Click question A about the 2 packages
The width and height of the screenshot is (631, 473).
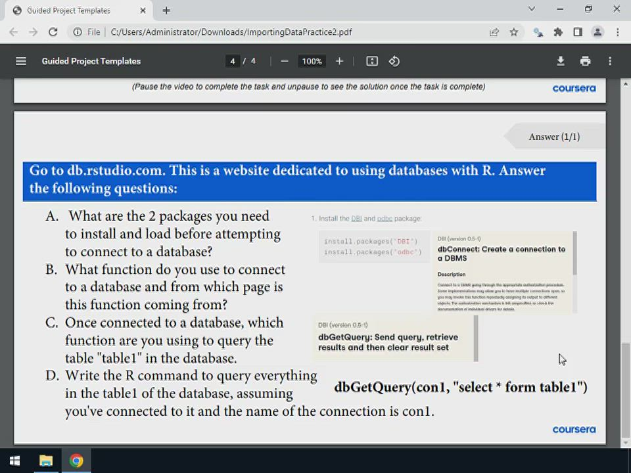(163, 234)
